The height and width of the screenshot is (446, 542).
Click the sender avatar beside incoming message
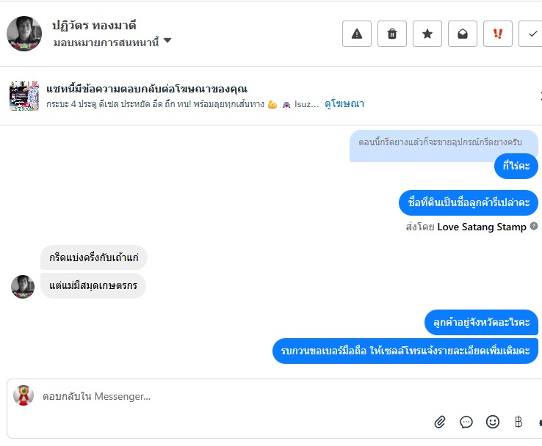click(23, 287)
